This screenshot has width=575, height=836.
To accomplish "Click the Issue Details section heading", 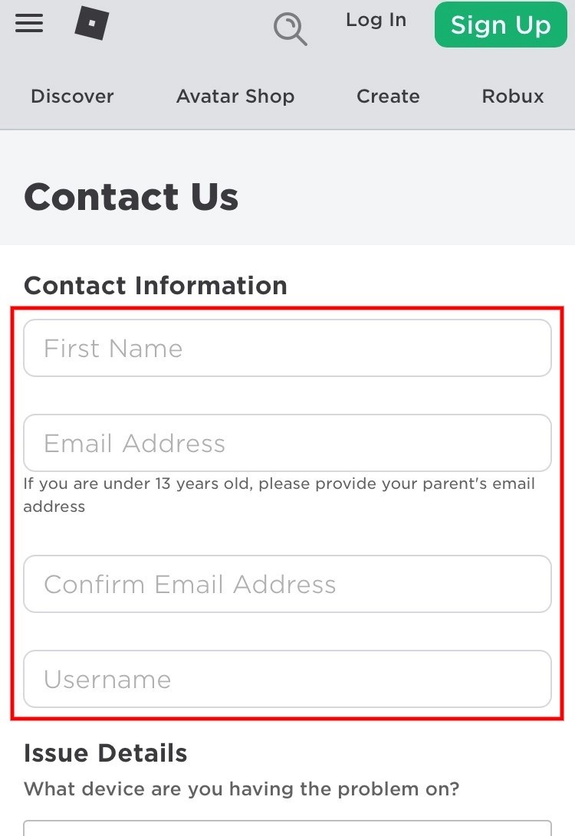I will pos(106,752).
